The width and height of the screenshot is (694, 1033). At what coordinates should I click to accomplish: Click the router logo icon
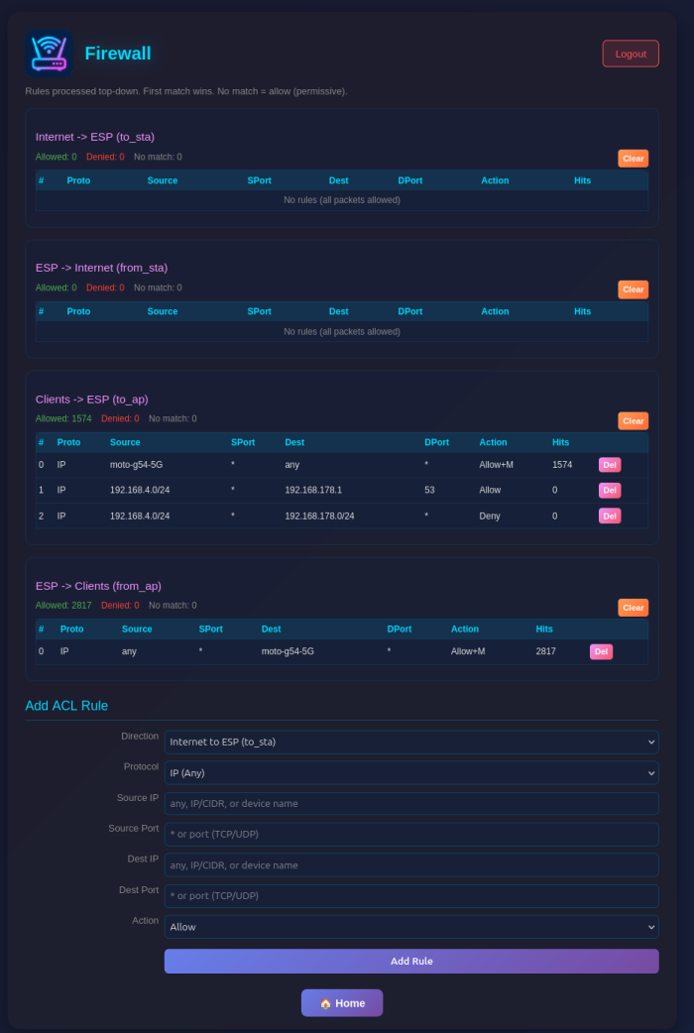pyautogui.click(x=50, y=54)
